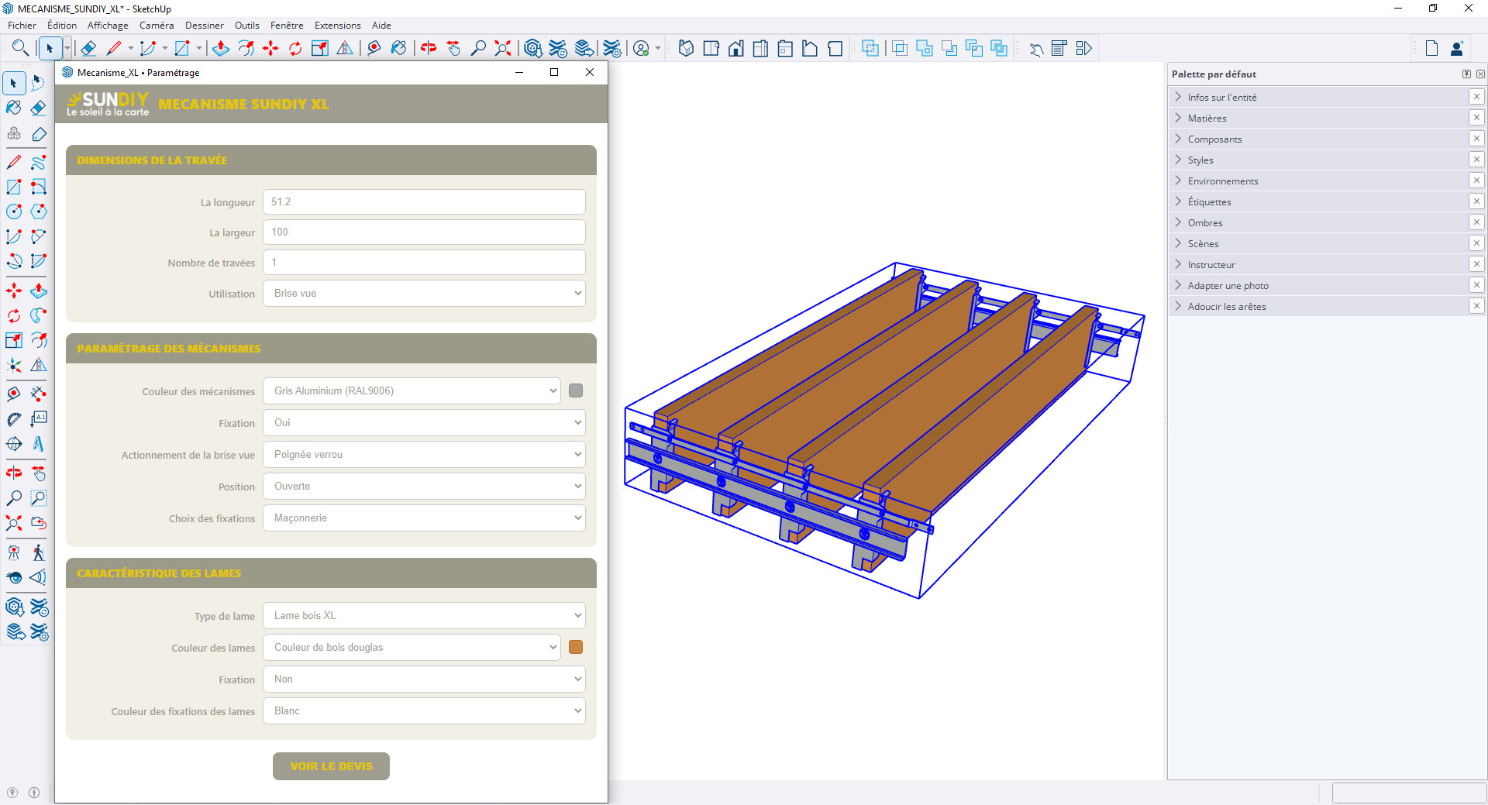Open the Utilisation dropdown showing Brise vue

(423, 294)
